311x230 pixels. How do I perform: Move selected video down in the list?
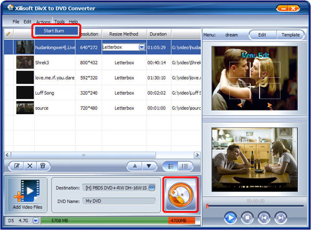click(x=149, y=166)
